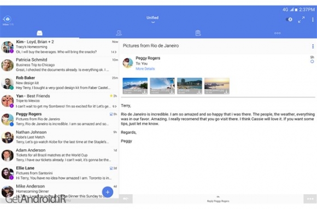Compose new email with plus button
Screen dimensions: 317x209
[108, 192]
